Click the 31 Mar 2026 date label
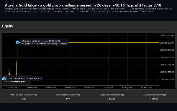This screenshot has width=177, height=111. [51, 87]
